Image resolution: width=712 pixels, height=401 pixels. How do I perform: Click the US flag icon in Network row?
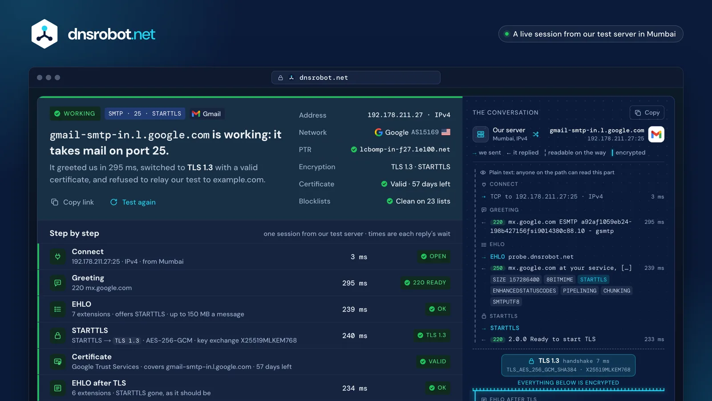(x=446, y=132)
